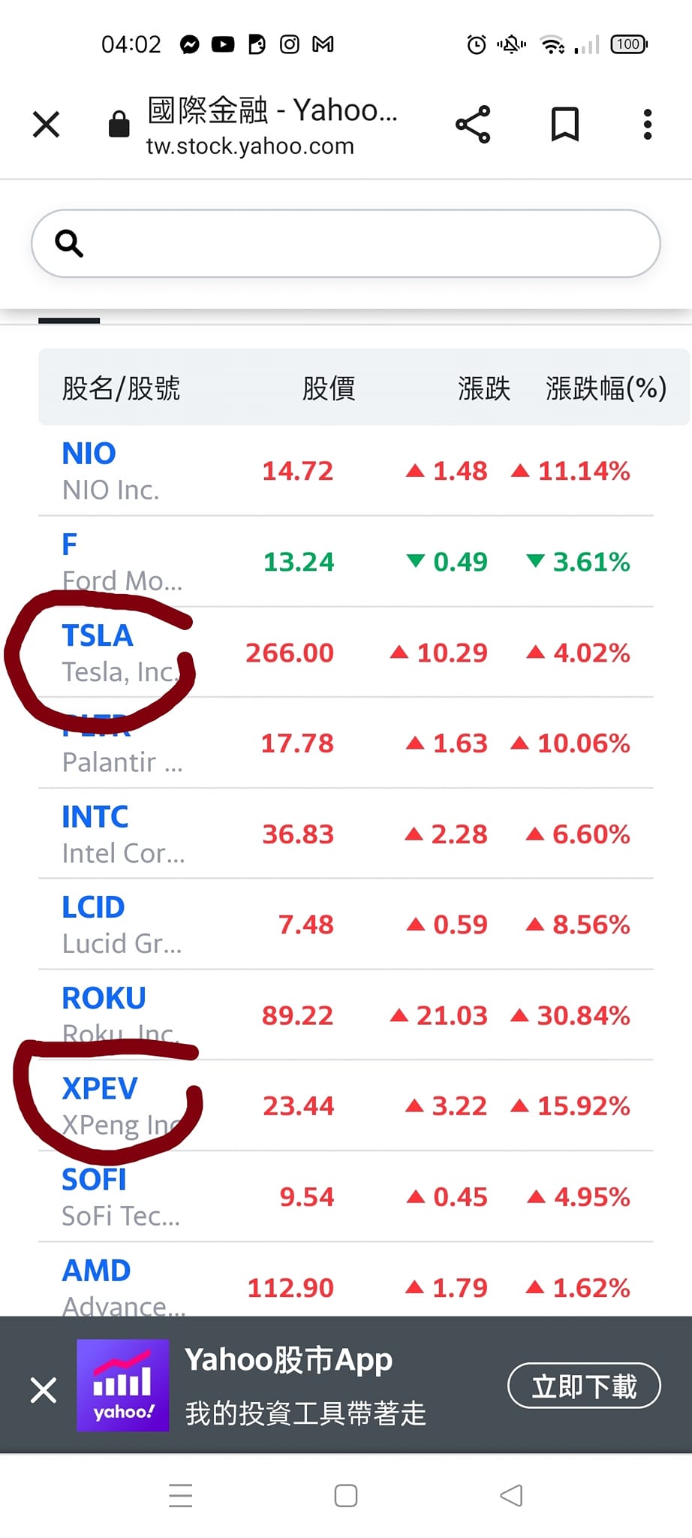Tap the tw.stock.yahoo.com address text
This screenshot has height=1538, width=692.
250,146
